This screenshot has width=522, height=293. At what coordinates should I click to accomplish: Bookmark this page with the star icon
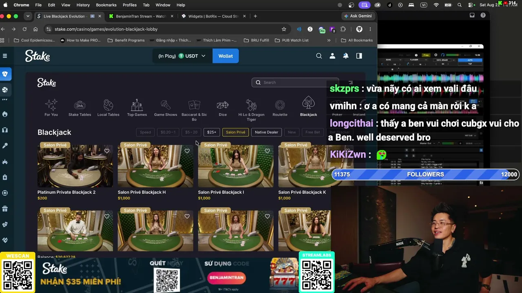point(284,29)
